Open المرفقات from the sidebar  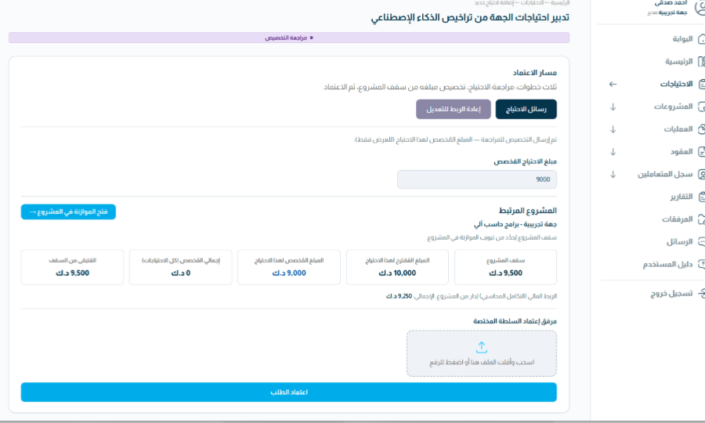[x=677, y=219]
